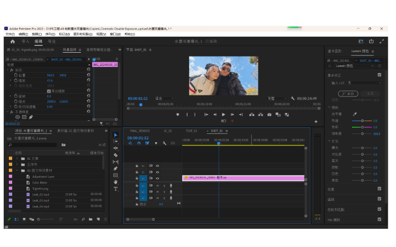Viewport: 396px width, 247px height.
Task: Open Program monitor wrench settings
Action: point(293,98)
